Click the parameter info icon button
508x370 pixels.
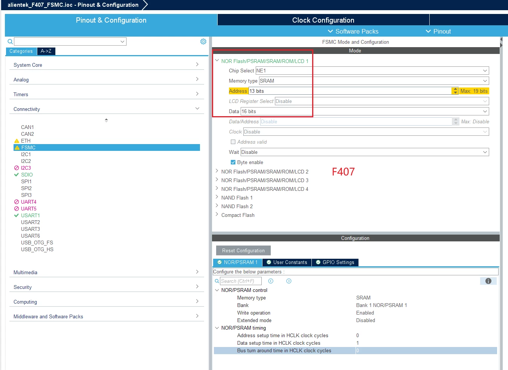488,281
